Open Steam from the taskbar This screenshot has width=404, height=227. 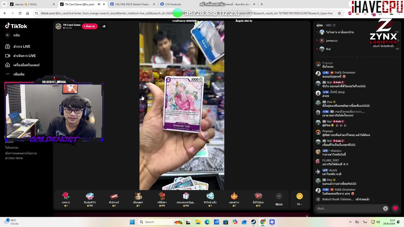253,222
